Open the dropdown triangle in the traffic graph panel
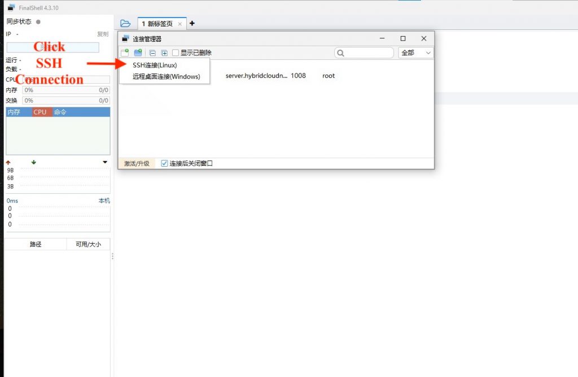The height and width of the screenshot is (377, 578). (104, 162)
